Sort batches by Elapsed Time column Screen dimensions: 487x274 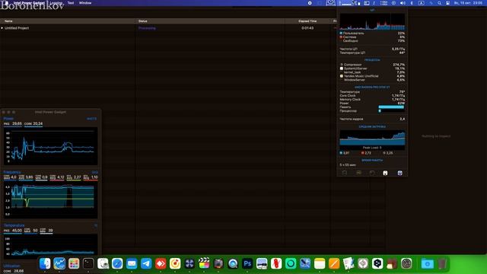(307, 21)
